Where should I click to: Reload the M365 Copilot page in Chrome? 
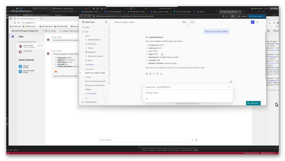point(89,16)
